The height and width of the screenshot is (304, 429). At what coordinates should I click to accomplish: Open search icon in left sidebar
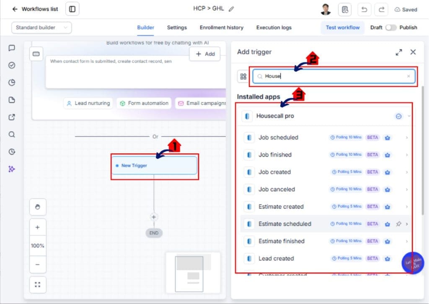coord(12,135)
